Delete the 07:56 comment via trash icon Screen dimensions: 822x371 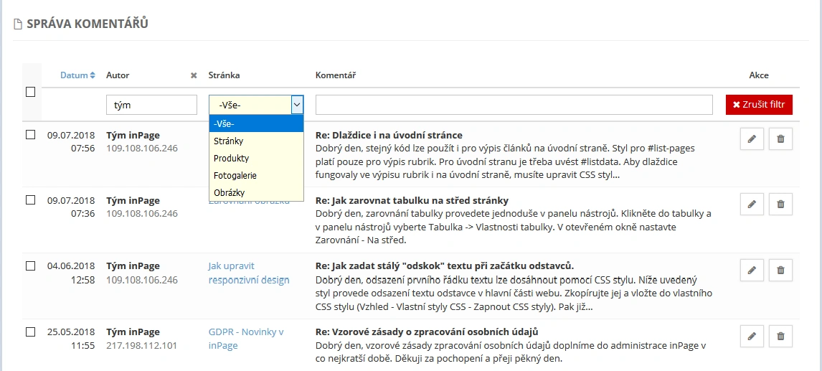click(x=780, y=139)
